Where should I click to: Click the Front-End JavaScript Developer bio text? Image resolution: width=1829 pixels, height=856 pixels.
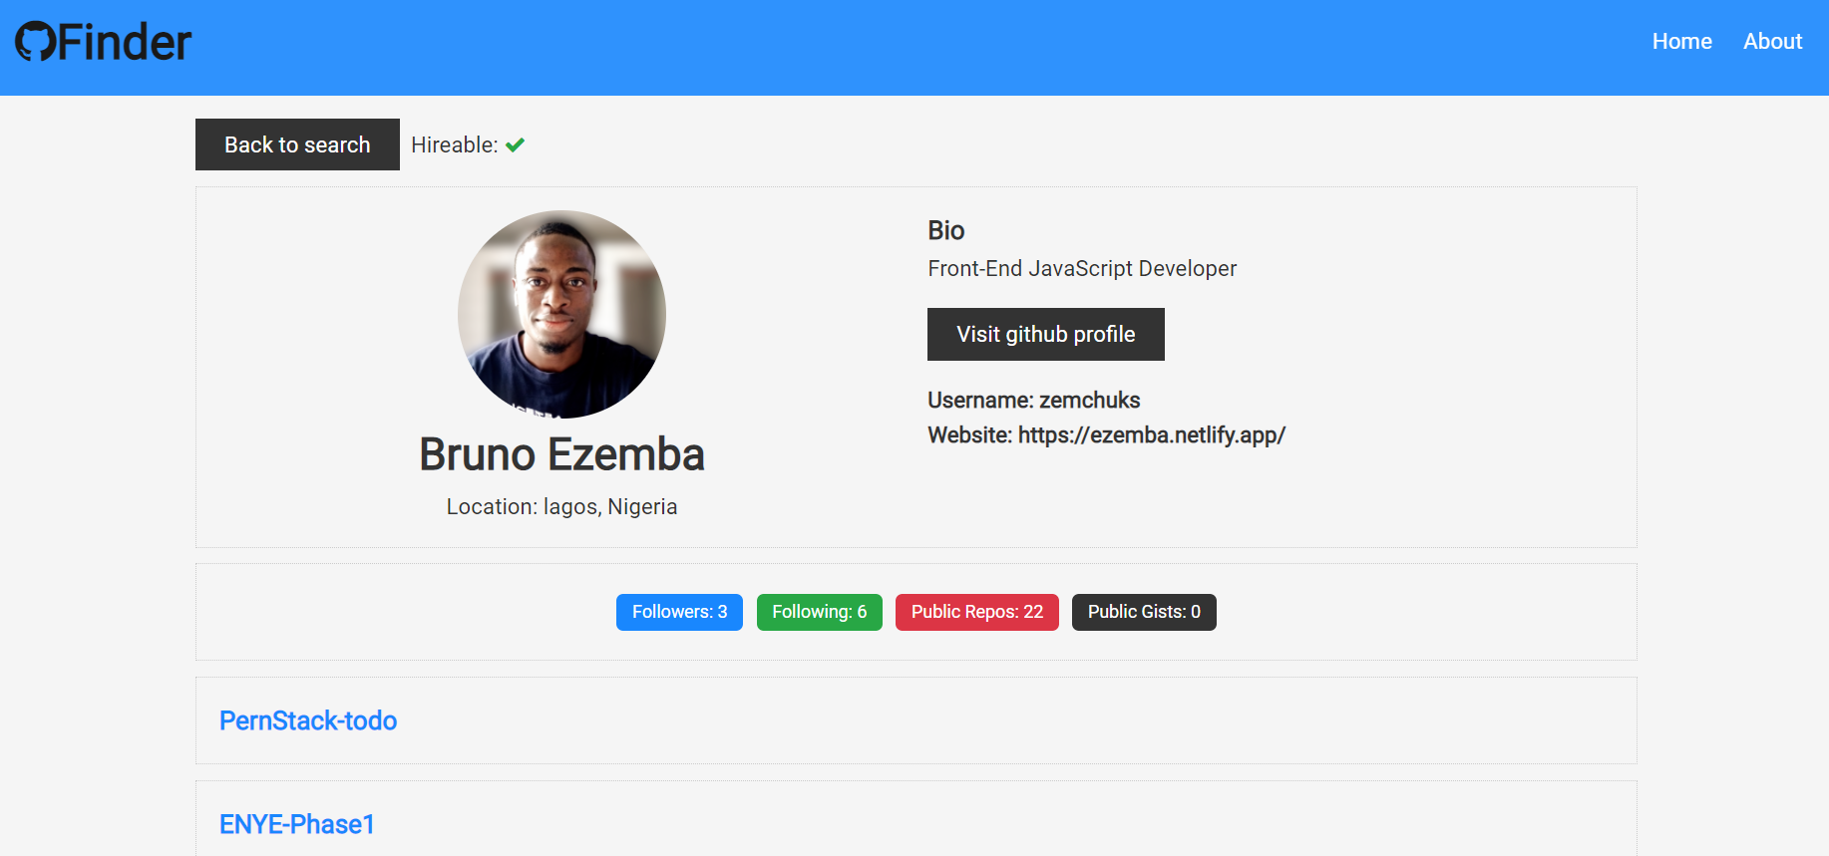(1081, 269)
